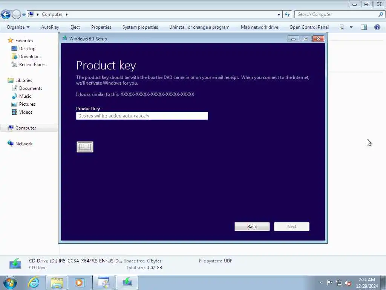386x290 pixels.
Task: Restore down the Explorer window
Action: click(x=366, y=4)
